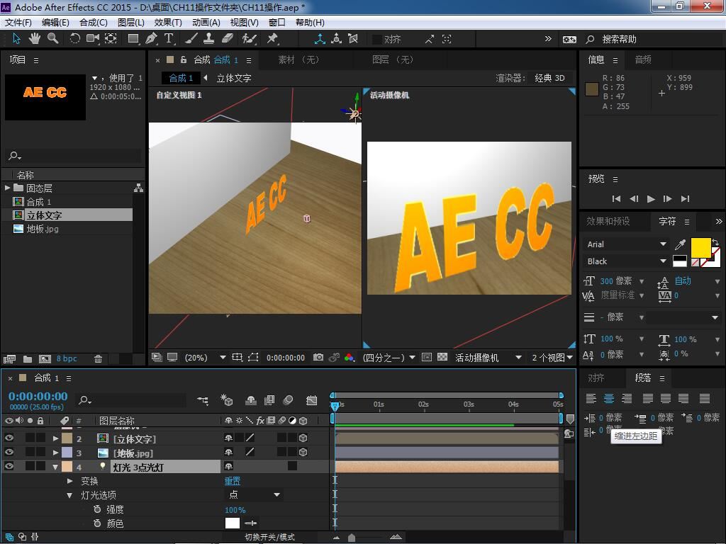The height and width of the screenshot is (544, 726).
Task: Toggle the 对齐 snapping checkbox
Action: pos(377,40)
